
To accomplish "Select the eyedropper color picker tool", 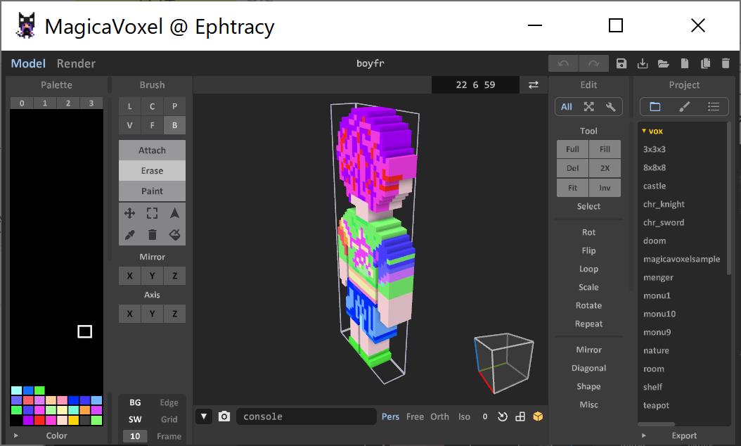I will pyautogui.click(x=129, y=235).
